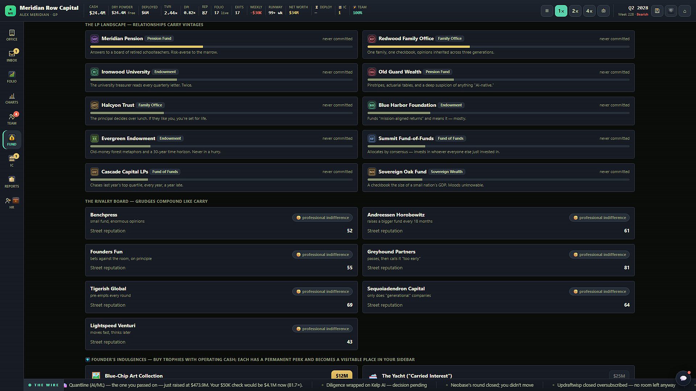Viewport: 696px width, 391px height.
Task: Click the Q2 2028 date display
Action: click(638, 8)
